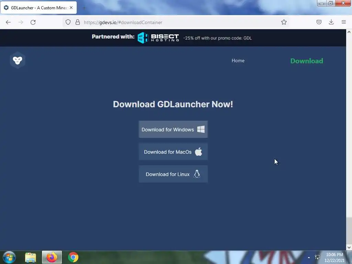Launch Chrome from the taskbar

[x=73, y=257]
